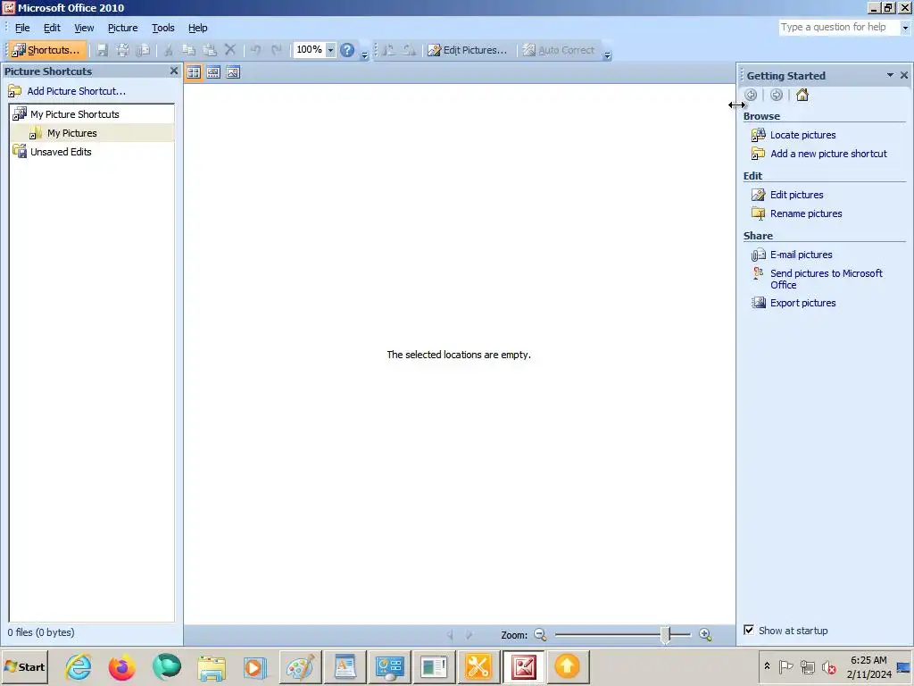This screenshot has width=914, height=686.
Task: Click the Zoom out magnifier icon
Action: 540,635
